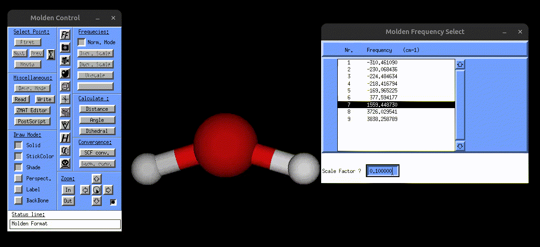This screenshot has height=247, width=540.
Task: Click the bold H icon
Action: (x=65, y=138)
